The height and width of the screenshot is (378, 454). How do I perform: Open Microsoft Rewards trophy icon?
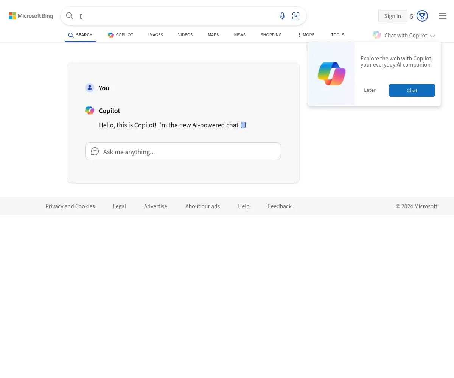click(x=422, y=16)
